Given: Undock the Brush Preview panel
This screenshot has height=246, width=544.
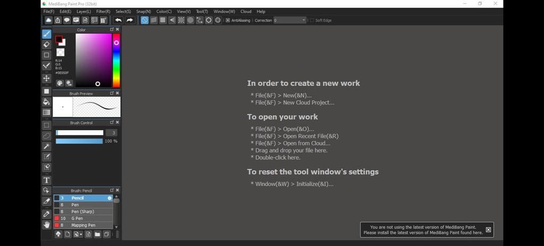Looking at the screenshot, I should click(112, 93).
